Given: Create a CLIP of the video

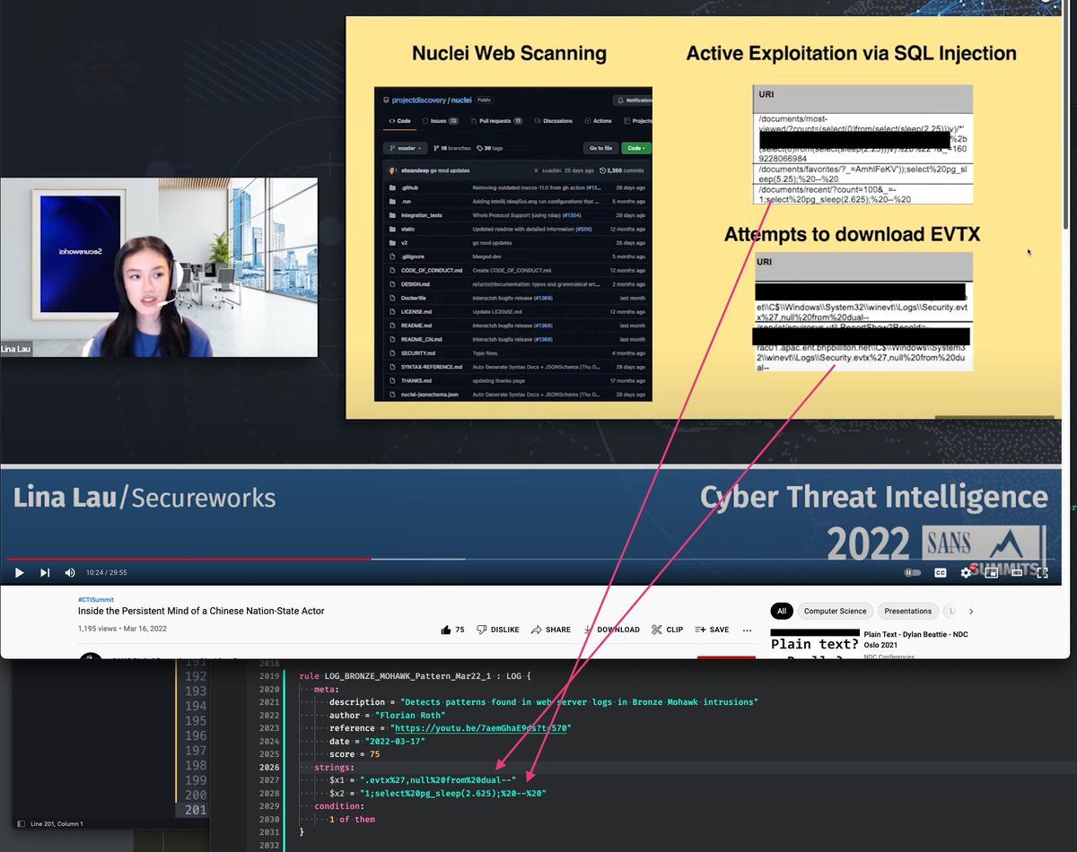Looking at the screenshot, I should (667, 630).
